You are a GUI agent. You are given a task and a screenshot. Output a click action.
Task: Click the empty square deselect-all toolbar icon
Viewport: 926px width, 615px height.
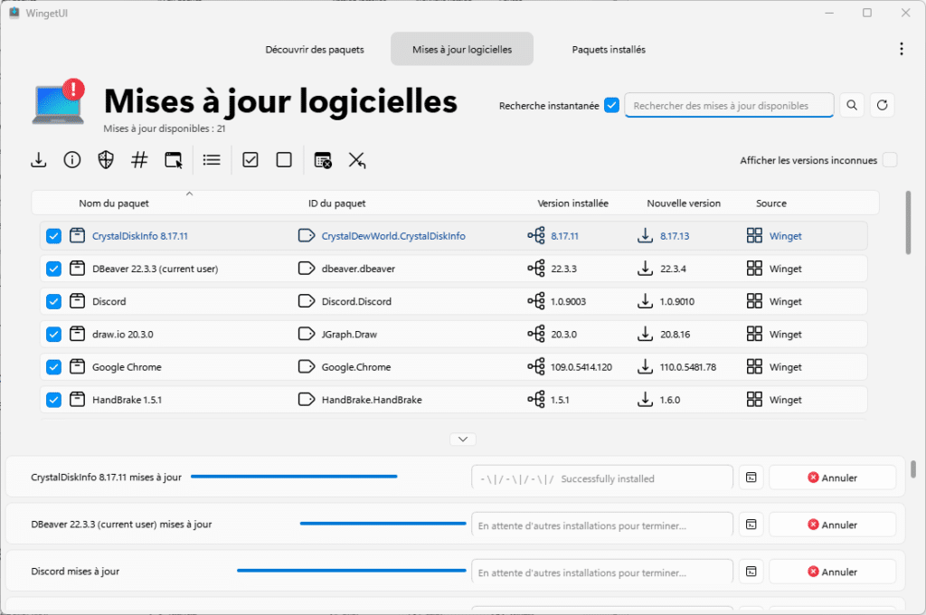click(x=284, y=160)
